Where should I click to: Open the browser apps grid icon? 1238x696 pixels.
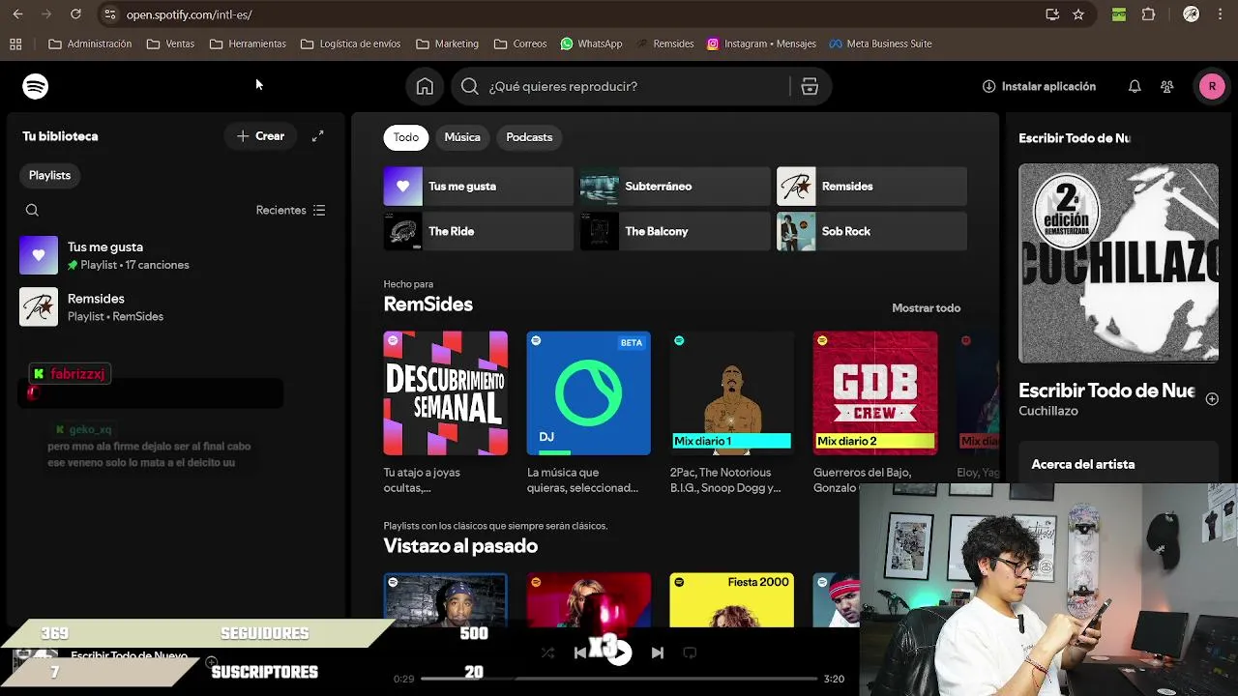tap(15, 43)
